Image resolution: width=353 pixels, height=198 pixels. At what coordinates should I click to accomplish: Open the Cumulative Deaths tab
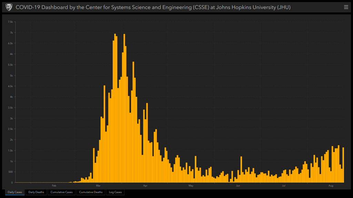point(91,192)
